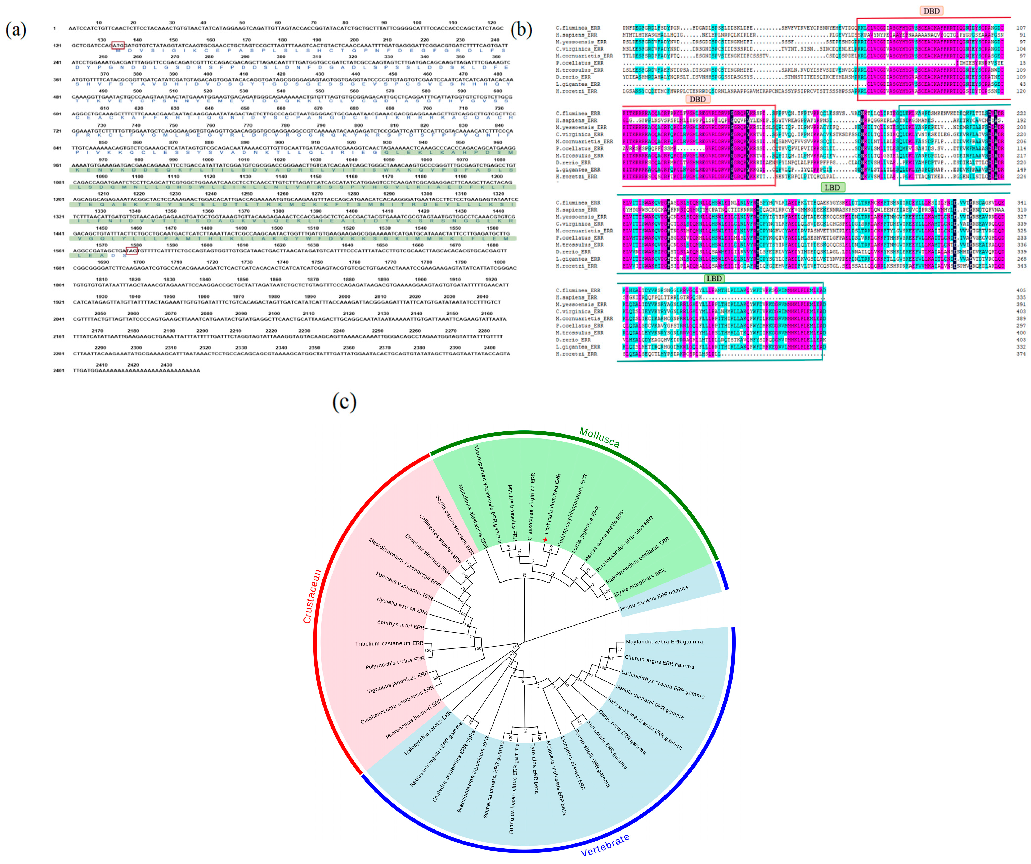Screen dimensions: 1031x864
Task: Click the green Mollusca clade label
Action: (599, 437)
